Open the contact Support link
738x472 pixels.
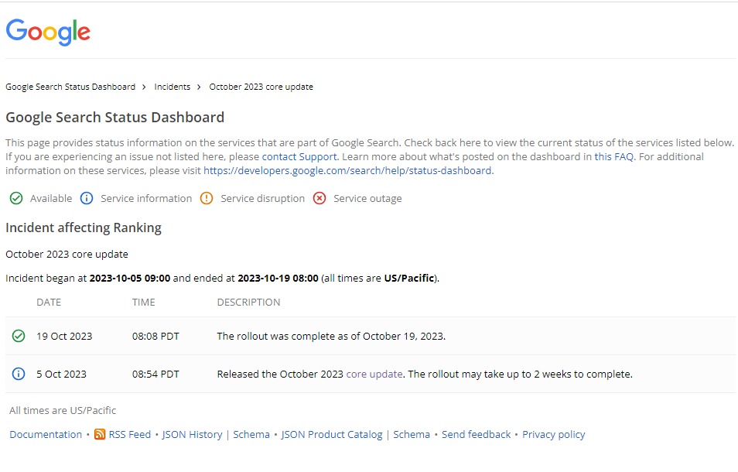[299, 157]
